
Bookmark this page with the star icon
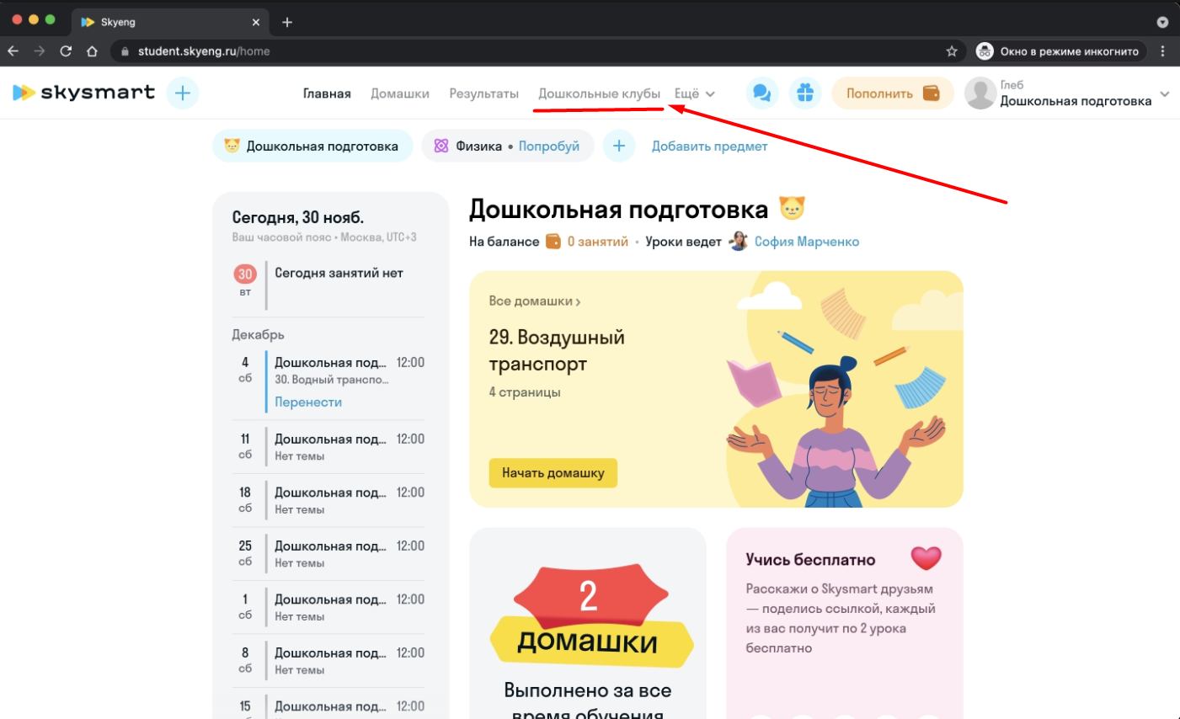(952, 51)
